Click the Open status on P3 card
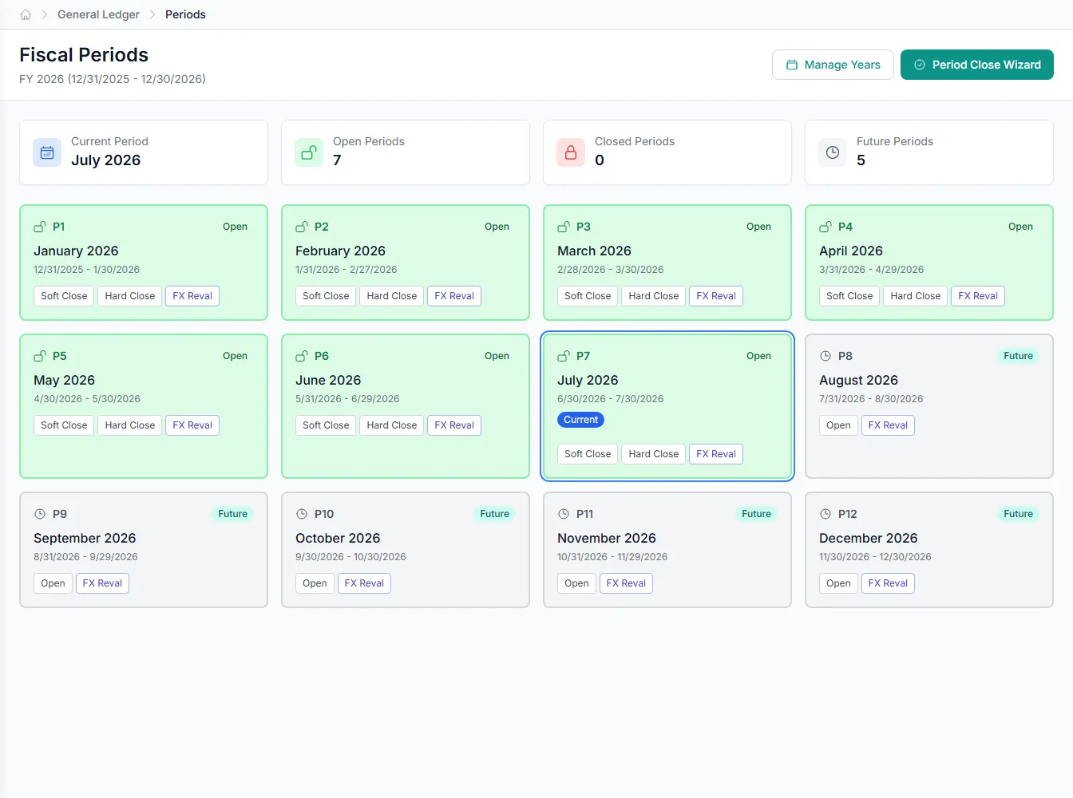 [758, 227]
